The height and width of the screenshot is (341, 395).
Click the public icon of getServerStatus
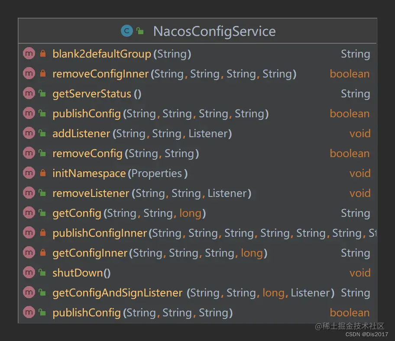click(42, 93)
